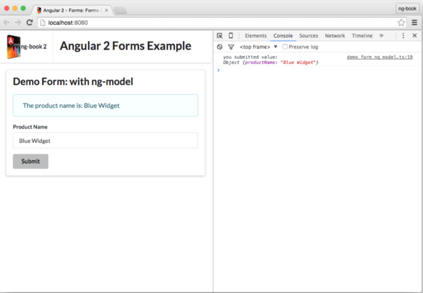Open the top frame context dropdown
Image resolution: width=423 pixels, height=293 pixels.
coord(259,47)
